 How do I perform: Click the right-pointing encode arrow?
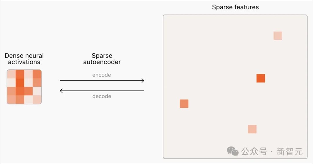[x=102, y=81]
